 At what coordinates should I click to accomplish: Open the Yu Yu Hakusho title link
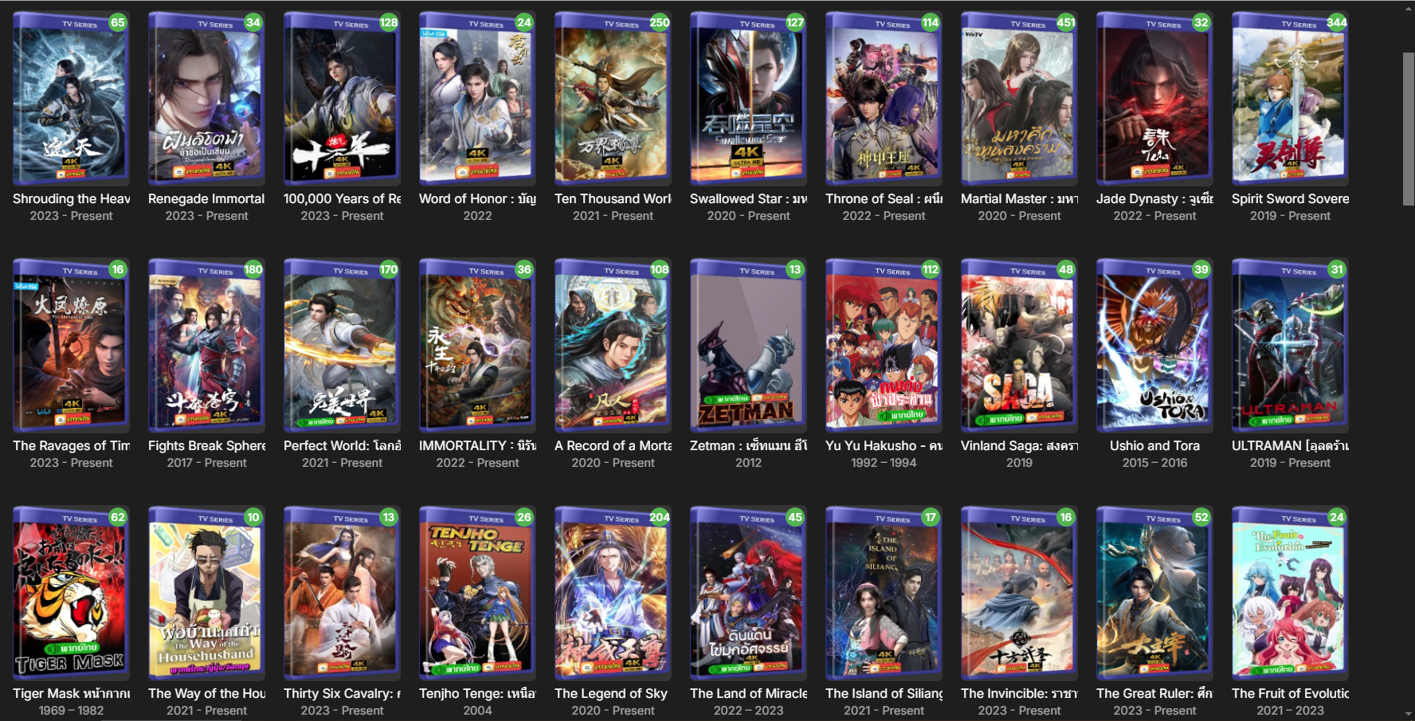[884, 446]
